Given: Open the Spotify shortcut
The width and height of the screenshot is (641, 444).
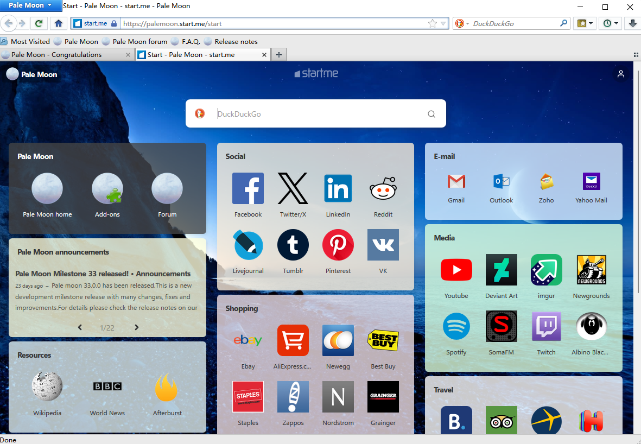Looking at the screenshot, I should click(x=456, y=326).
